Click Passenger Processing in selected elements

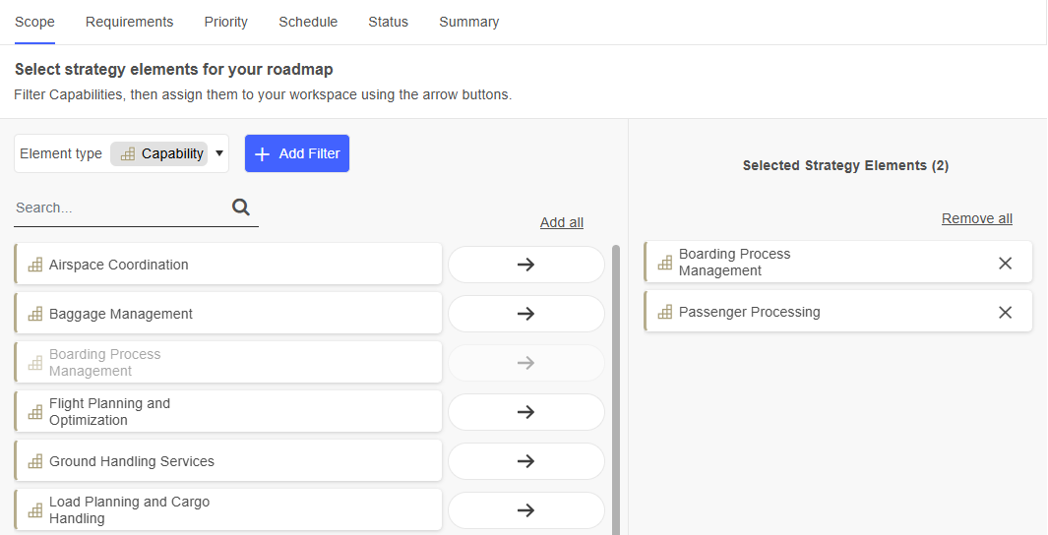tap(838, 311)
